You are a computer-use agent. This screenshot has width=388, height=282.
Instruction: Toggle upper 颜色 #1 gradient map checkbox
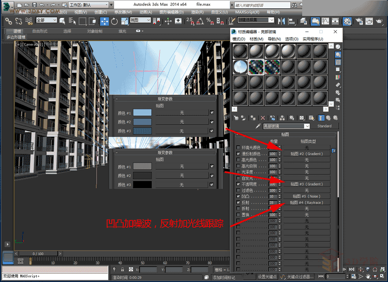pyautogui.click(x=212, y=113)
